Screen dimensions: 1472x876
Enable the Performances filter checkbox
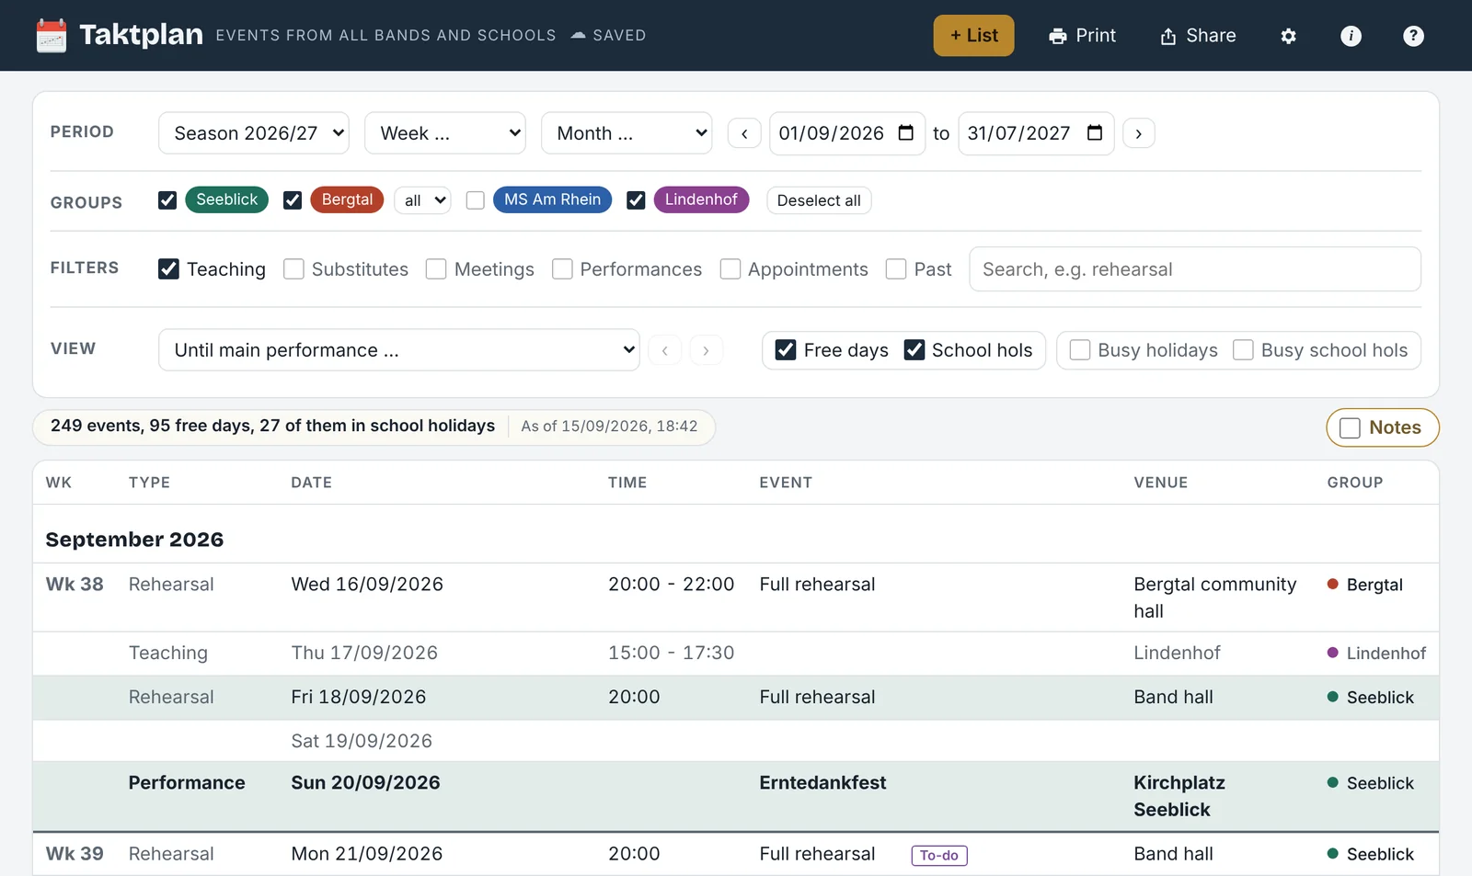click(x=562, y=269)
